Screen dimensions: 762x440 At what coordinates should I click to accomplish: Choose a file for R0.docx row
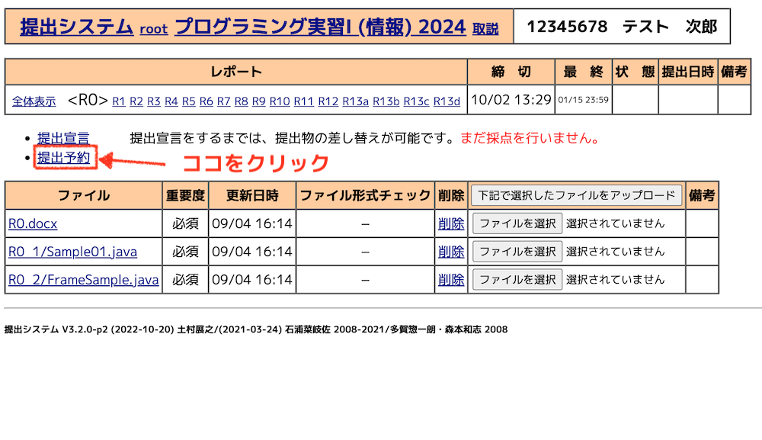pos(517,223)
